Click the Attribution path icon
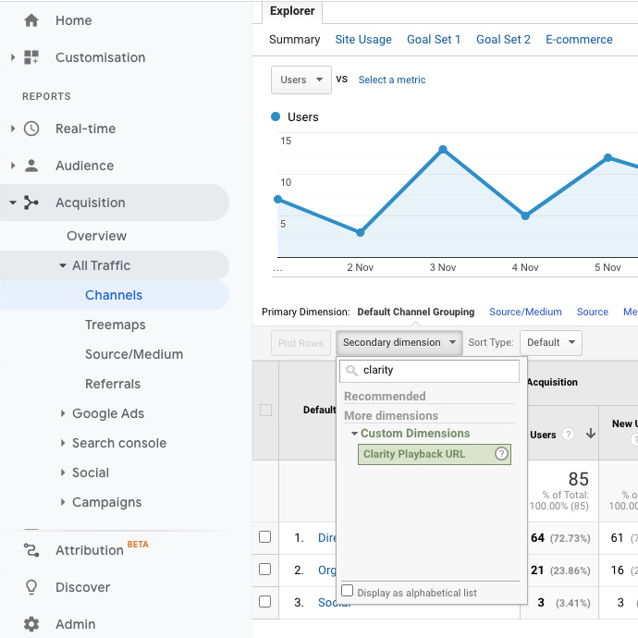 [x=31, y=550]
